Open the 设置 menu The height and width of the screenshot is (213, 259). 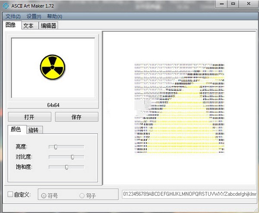pos(34,16)
